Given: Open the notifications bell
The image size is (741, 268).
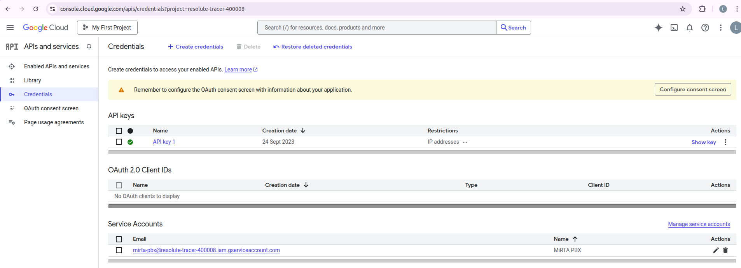Looking at the screenshot, I should 689,28.
